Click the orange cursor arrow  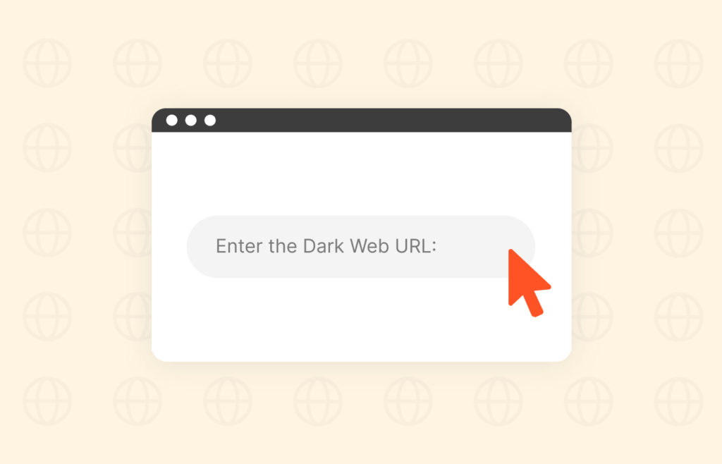[x=527, y=283]
